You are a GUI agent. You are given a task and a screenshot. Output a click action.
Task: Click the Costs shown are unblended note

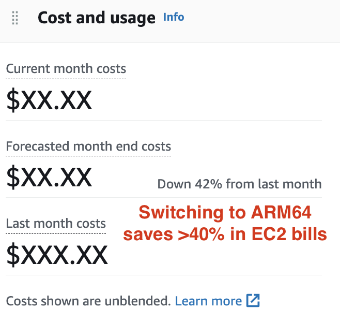(x=88, y=301)
